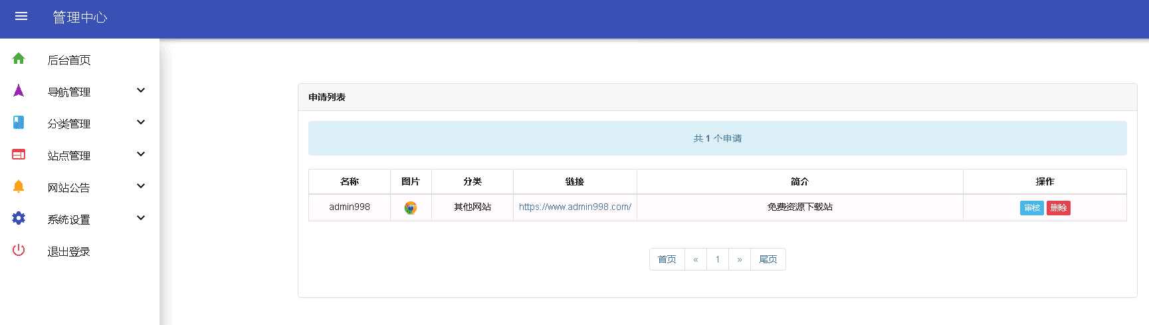
Task: Click the 其他网站 category cell
Action: (x=472, y=207)
